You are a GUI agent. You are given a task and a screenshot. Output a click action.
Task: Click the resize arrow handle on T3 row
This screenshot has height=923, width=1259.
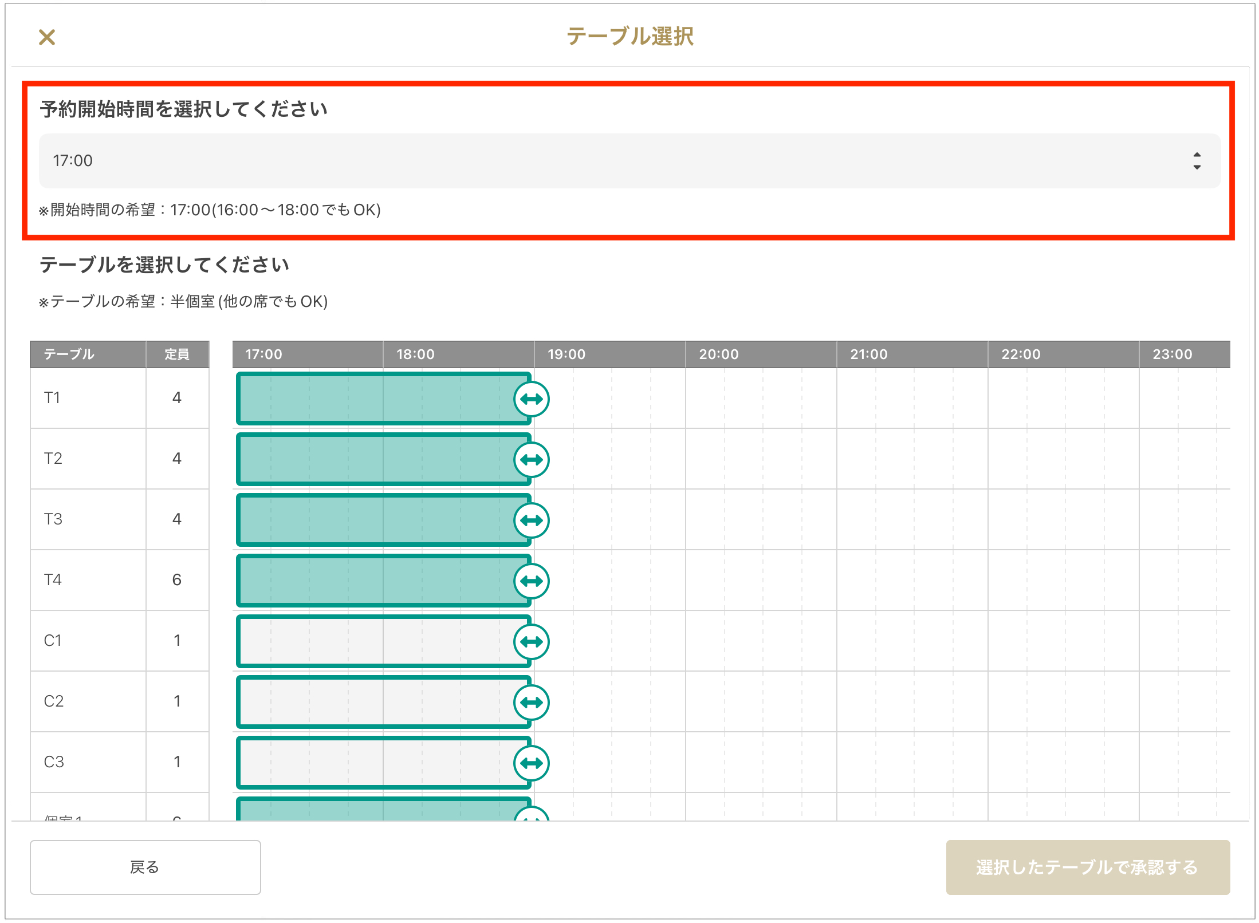coord(532,520)
